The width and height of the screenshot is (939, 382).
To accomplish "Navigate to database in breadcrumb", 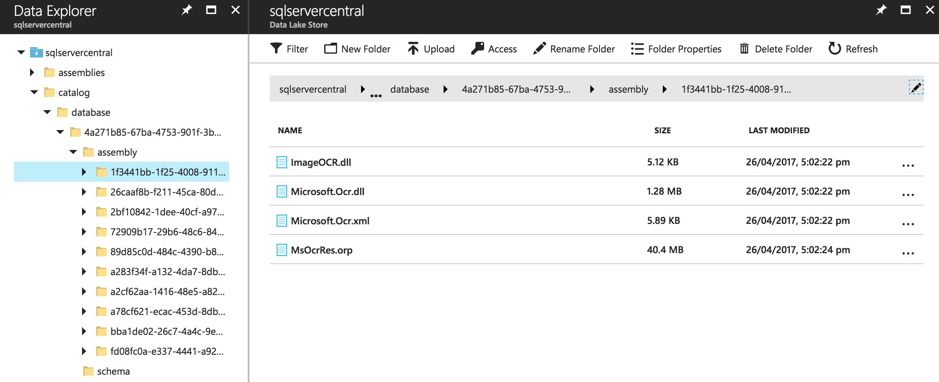I will pos(409,89).
